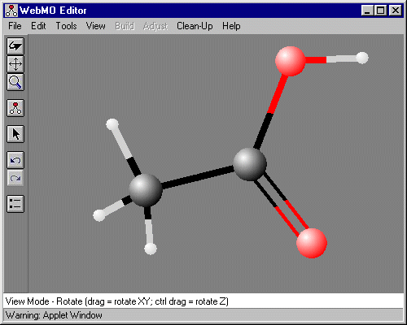Click the greyed Redo toolbar button
Image resolution: width=407 pixels, height=325 pixels.
click(x=15, y=178)
